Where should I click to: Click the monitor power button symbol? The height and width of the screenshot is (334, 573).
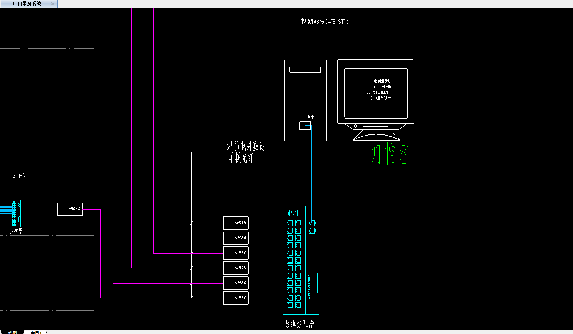click(x=355, y=126)
